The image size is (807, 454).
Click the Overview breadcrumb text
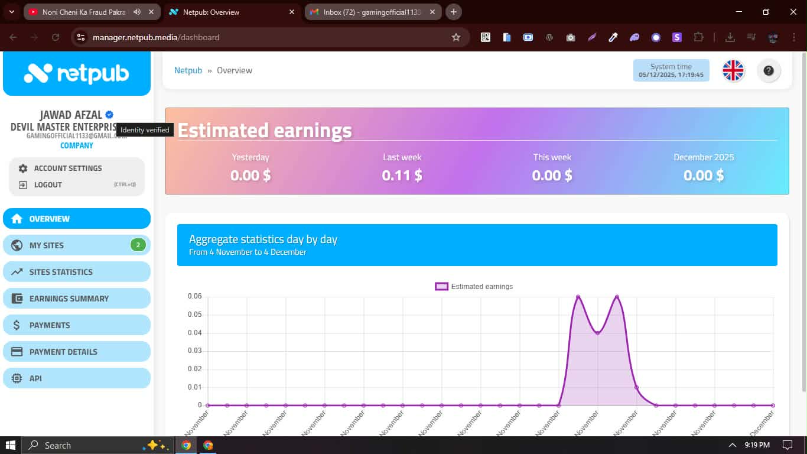[x=235, y=70]
